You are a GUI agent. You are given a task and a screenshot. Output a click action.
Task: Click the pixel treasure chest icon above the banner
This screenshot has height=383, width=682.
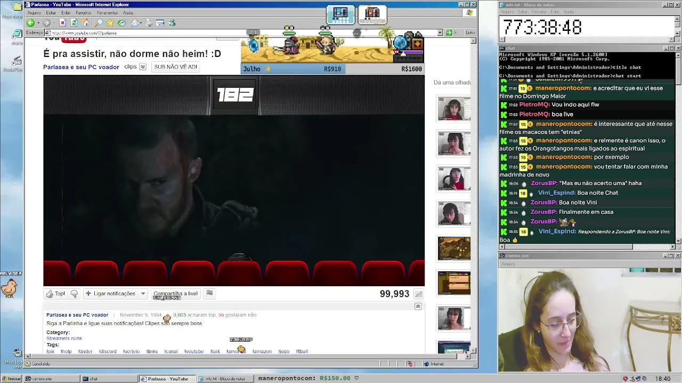[372, 14]
